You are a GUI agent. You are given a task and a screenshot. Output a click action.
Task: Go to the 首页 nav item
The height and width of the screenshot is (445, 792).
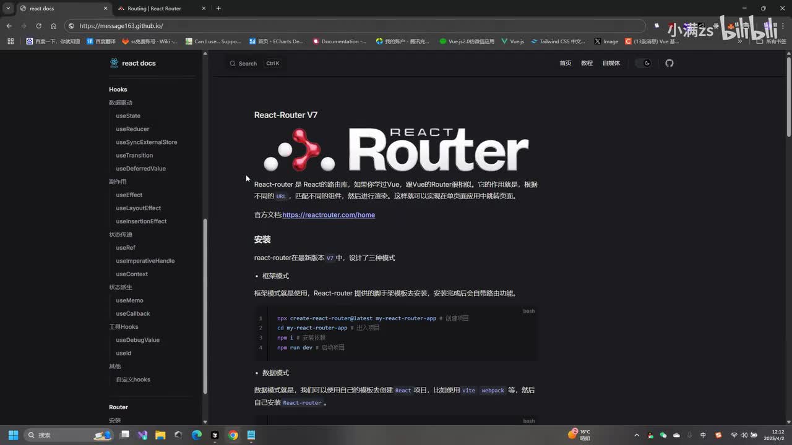click(x=566, y=63)
